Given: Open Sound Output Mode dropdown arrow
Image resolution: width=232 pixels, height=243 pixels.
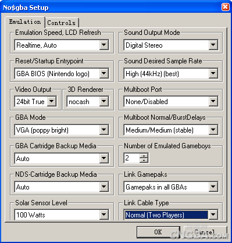Looking at the screenshot, I should (x=213, y=45).
